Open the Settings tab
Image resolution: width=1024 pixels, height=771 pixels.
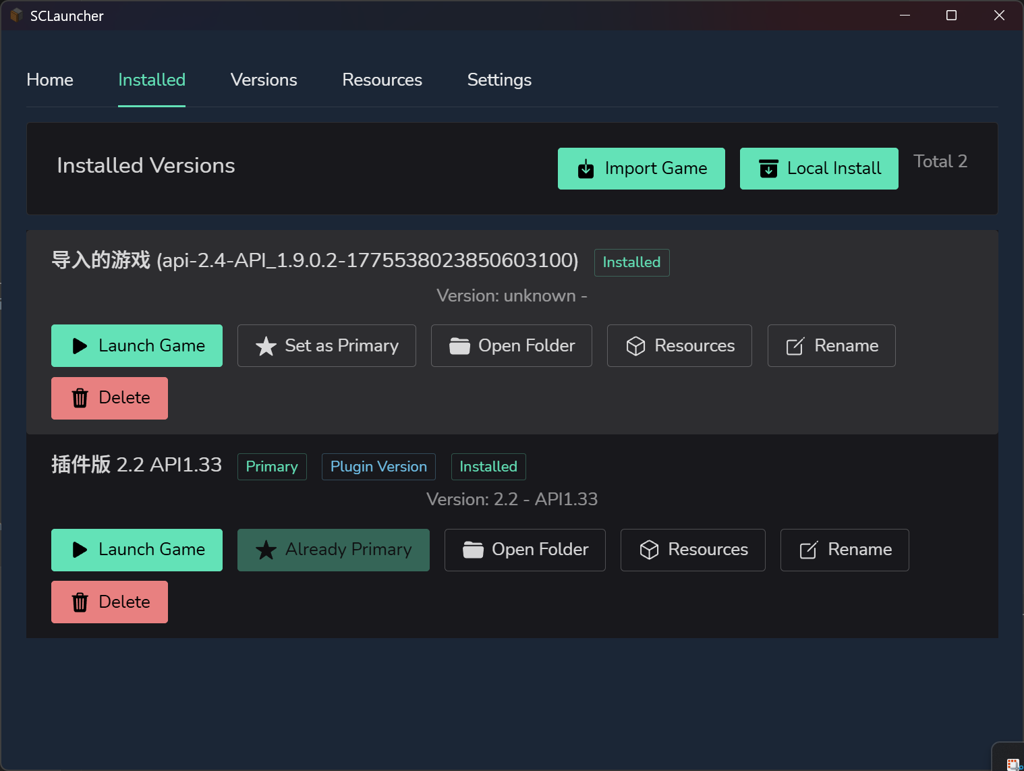coord(499,80)
